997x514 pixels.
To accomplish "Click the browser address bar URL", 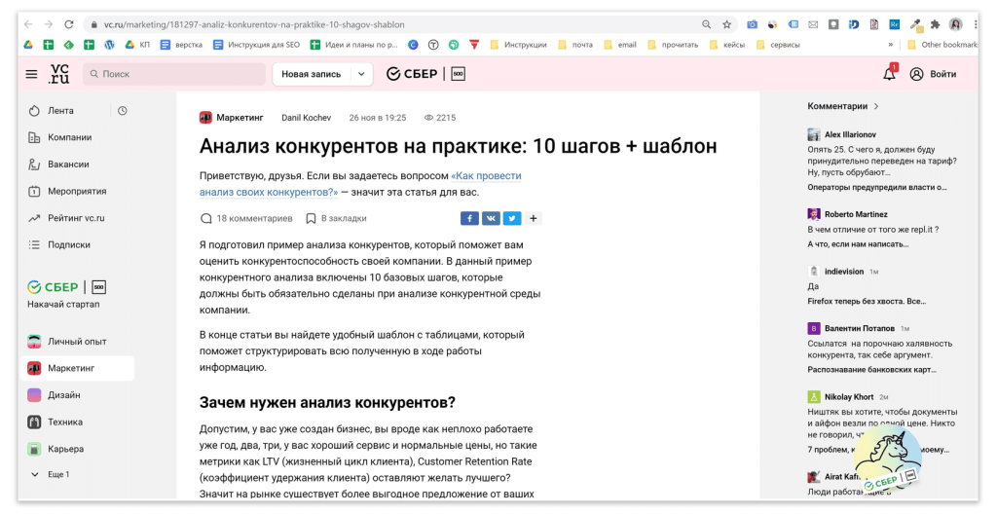I will tap(254, 24).
